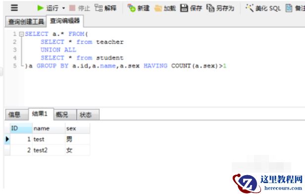Screen dimensions: 305x194
Task: Click the word 'teacher' in line 2
Action: [110, 42]
